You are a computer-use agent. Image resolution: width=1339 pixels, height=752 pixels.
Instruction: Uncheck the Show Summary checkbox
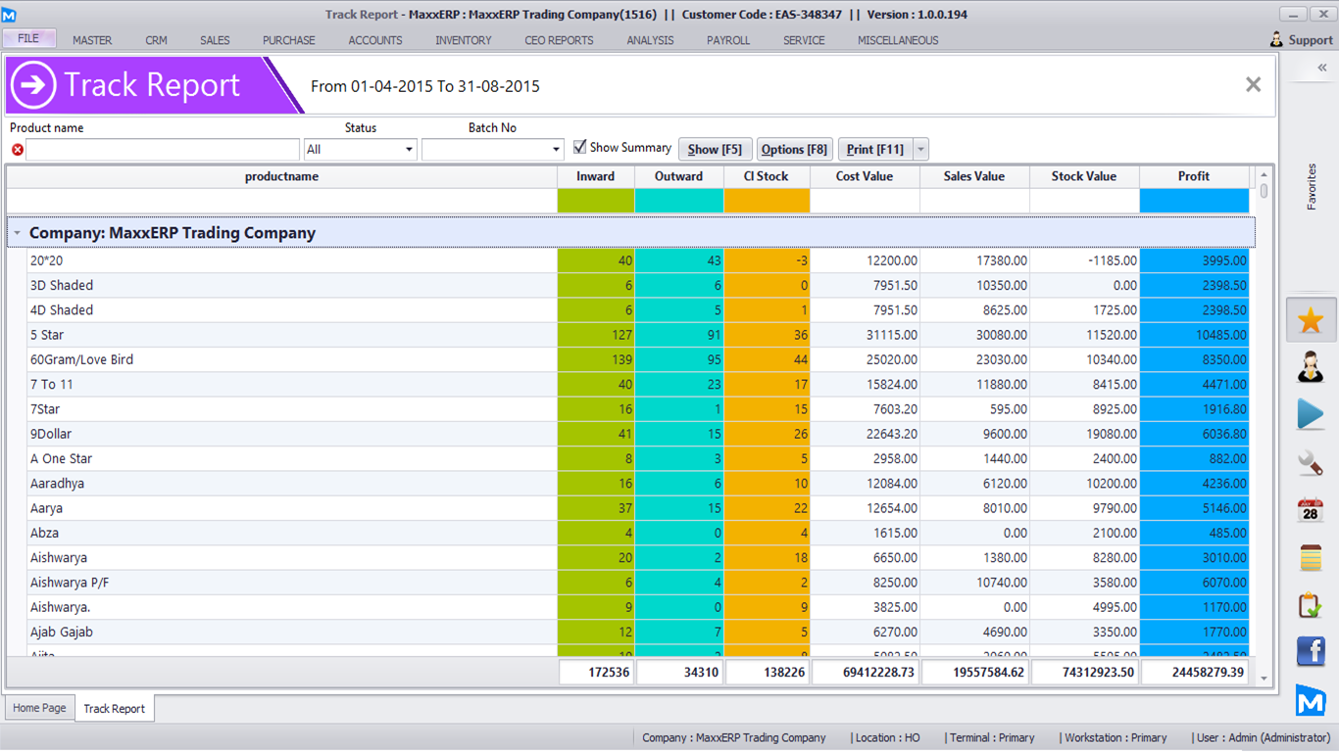point(580,147)
